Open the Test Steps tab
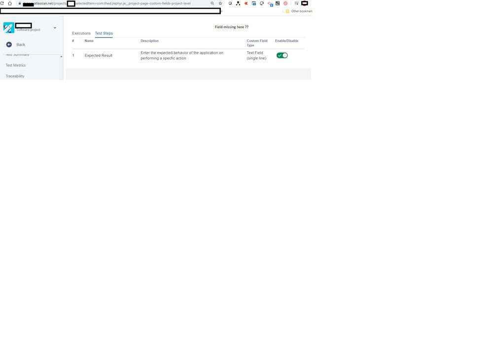The width and height of the screenshot is (492, 339). coord(104,33)
